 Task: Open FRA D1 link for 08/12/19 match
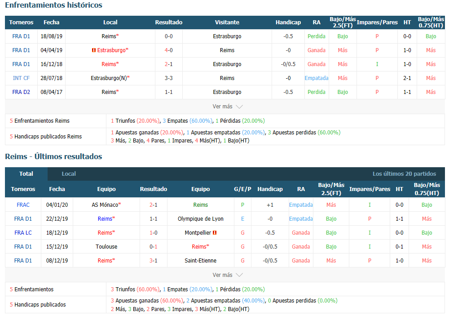click(23, 260)
